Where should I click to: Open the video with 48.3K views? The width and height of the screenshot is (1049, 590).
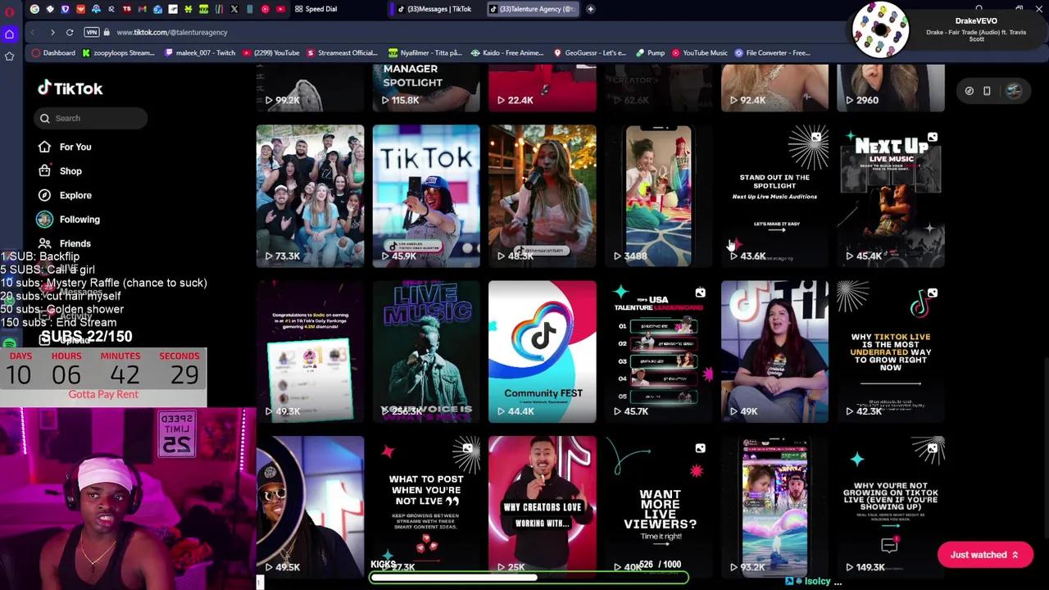(543, 196)
